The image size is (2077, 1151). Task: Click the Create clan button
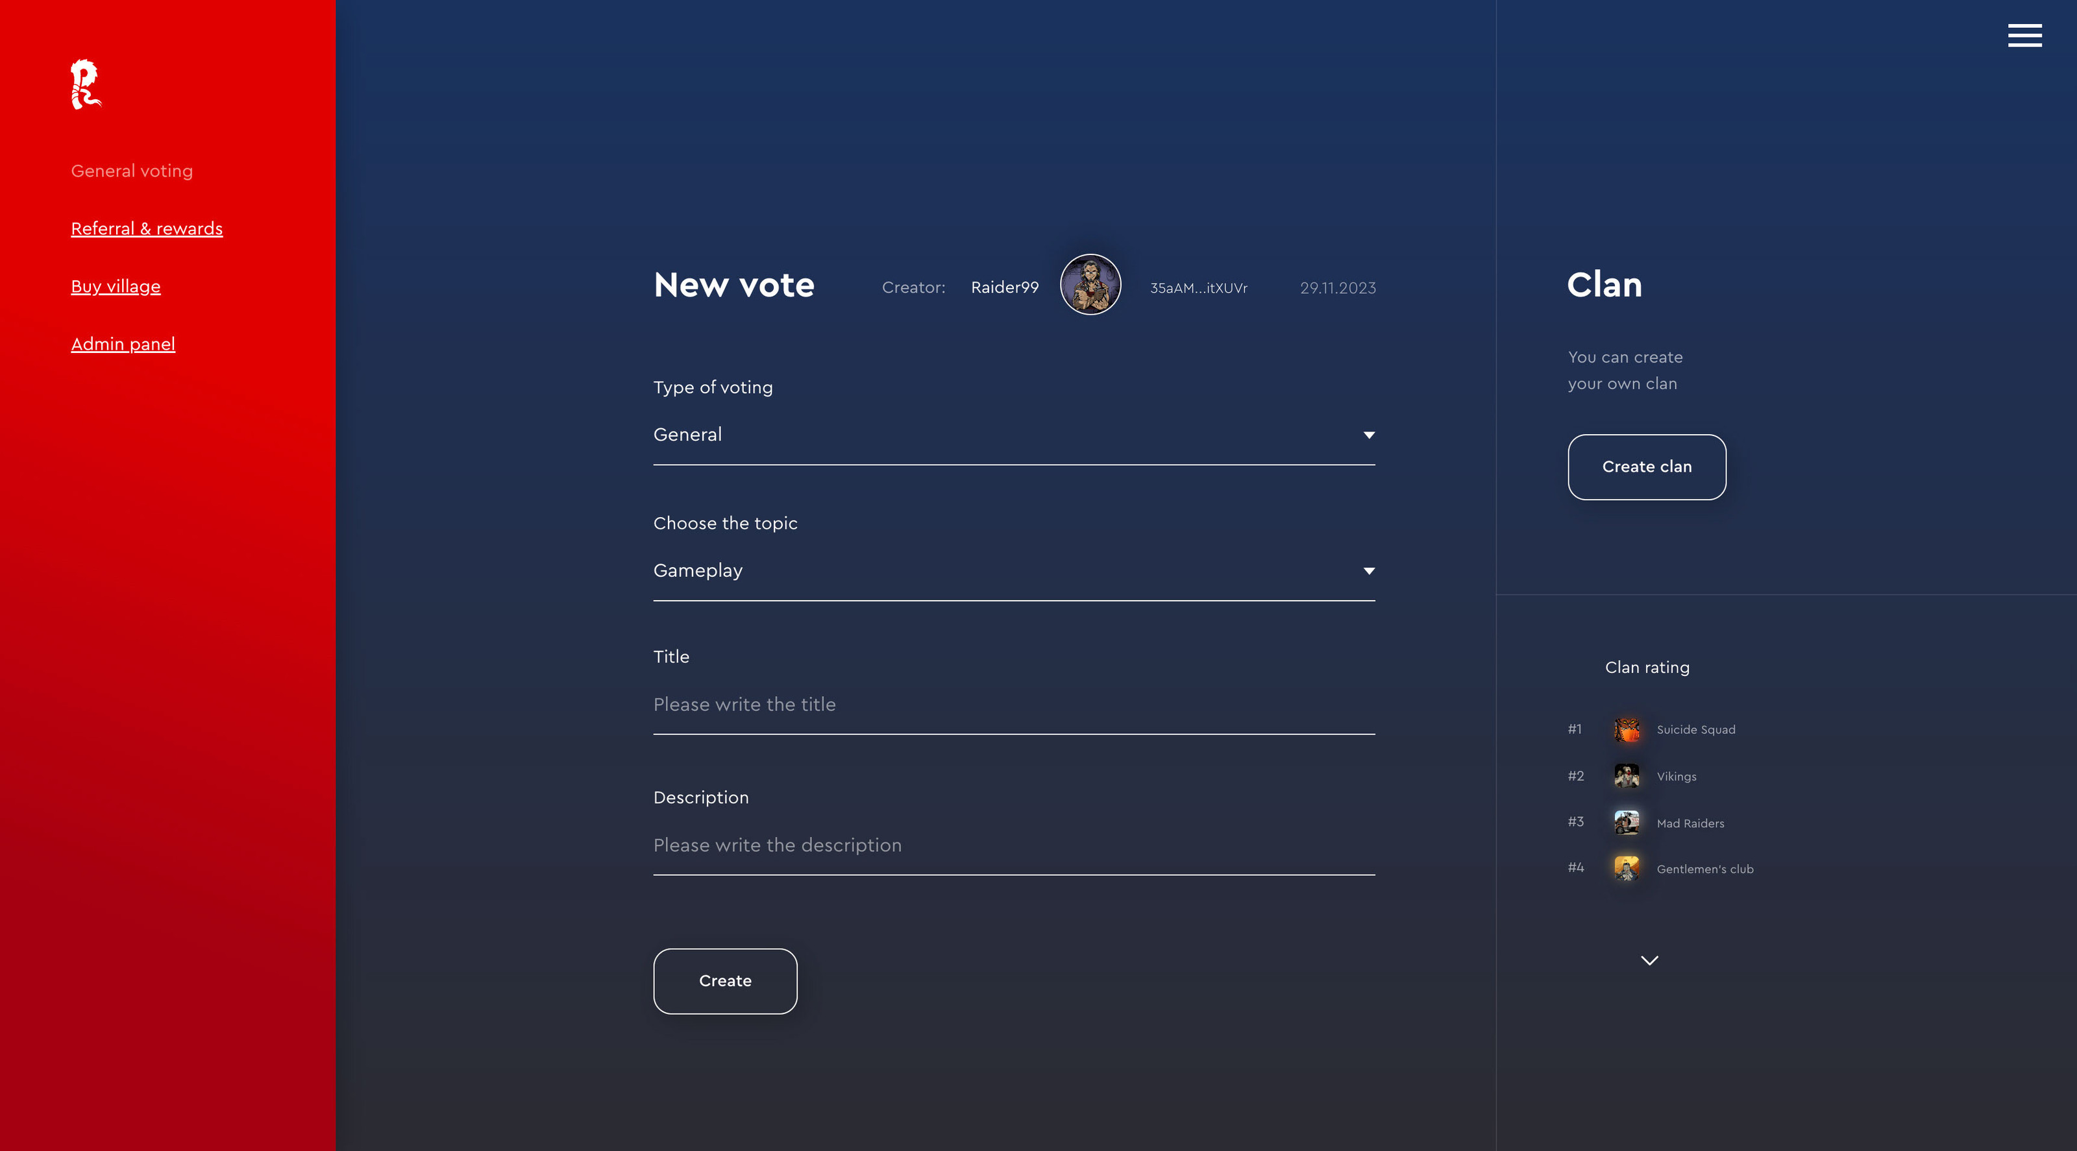[1647, 466]
